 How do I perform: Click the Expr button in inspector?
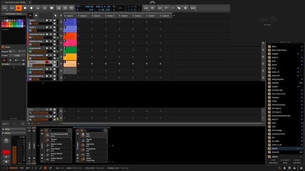point(17,56)
